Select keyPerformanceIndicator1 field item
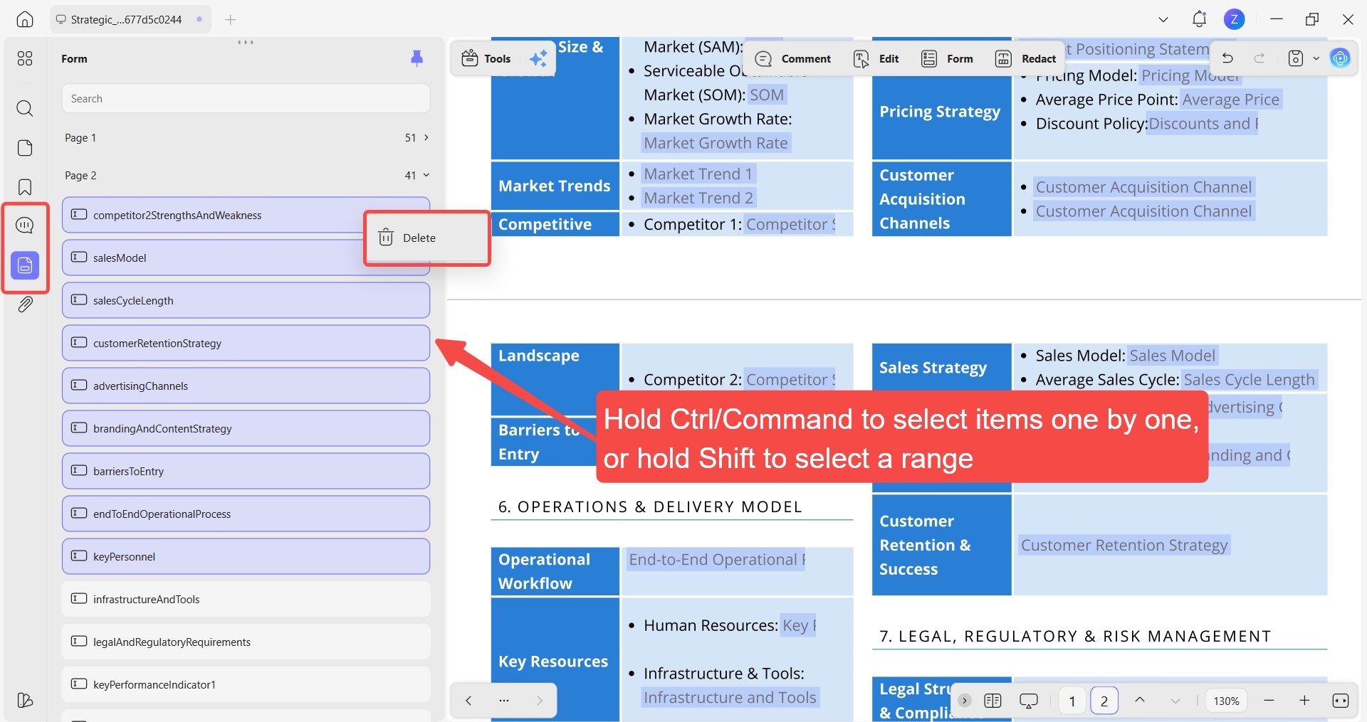The image size is (1367, 722). 246,684
